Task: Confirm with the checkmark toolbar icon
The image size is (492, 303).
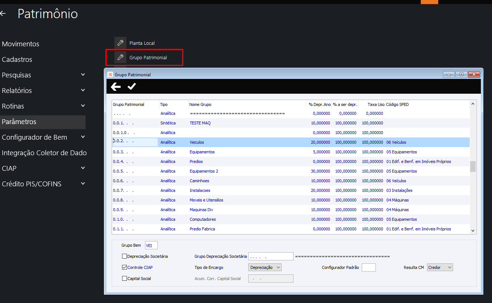Action: click(x=132, y=86)
